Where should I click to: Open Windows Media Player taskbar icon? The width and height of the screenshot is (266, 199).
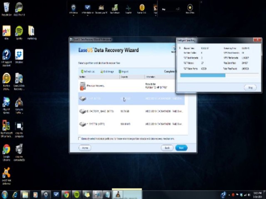pyautogui.click(x=35, y=195)
